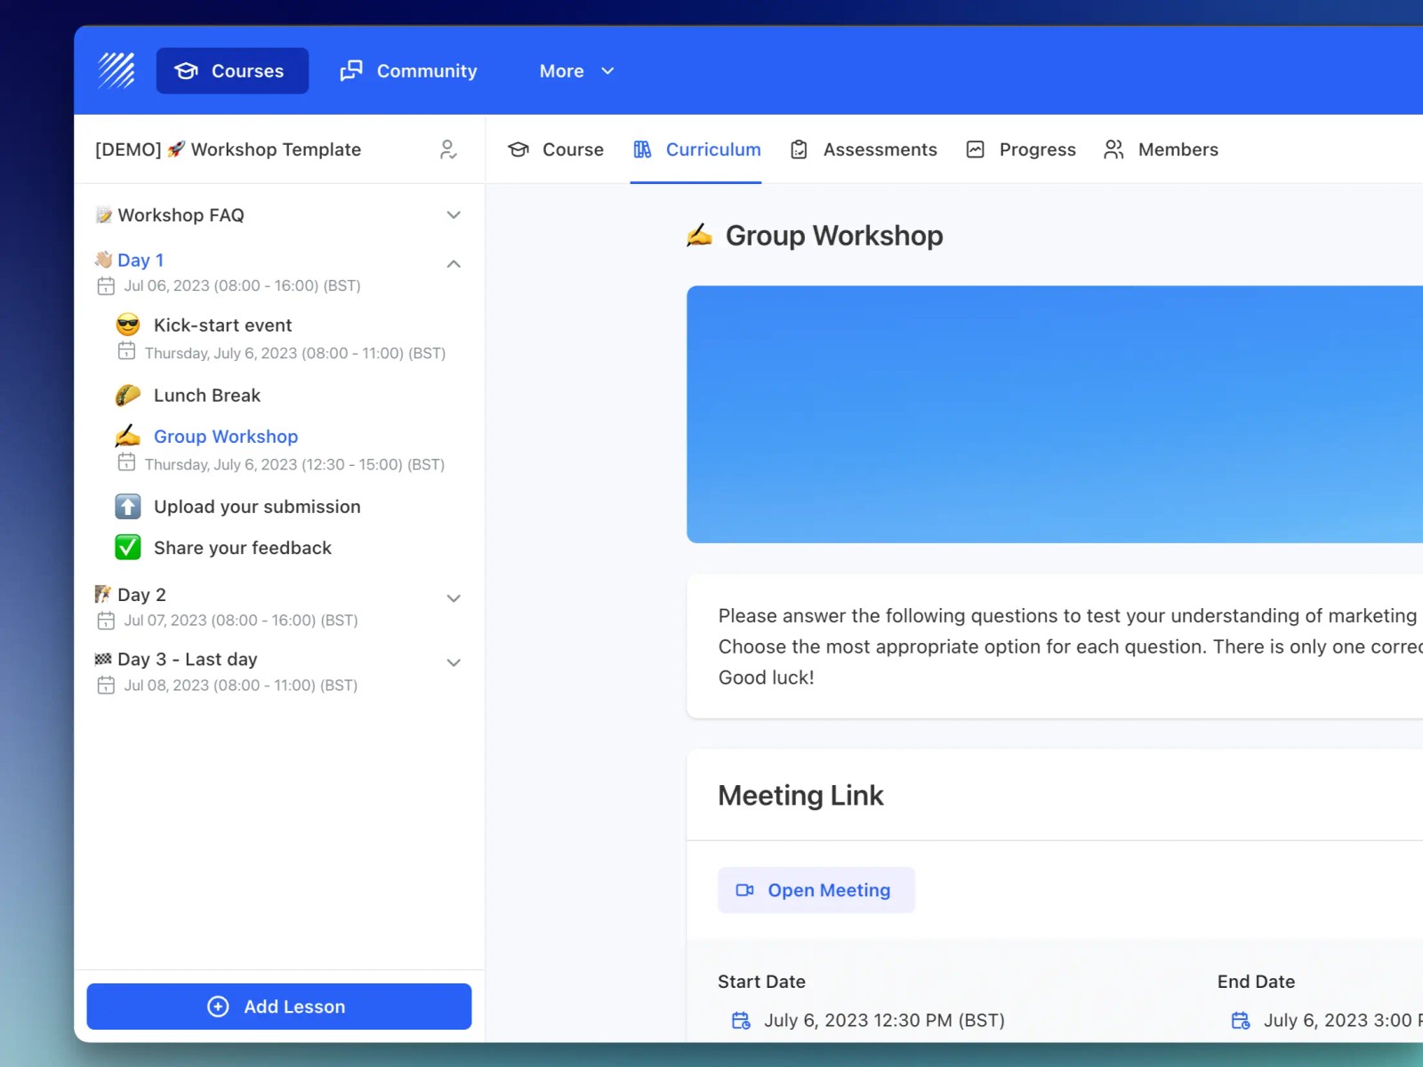This screenshot has height=1067, width=1423.
Task: Open the Upload your submission lesson
Action: coord(257,507)
